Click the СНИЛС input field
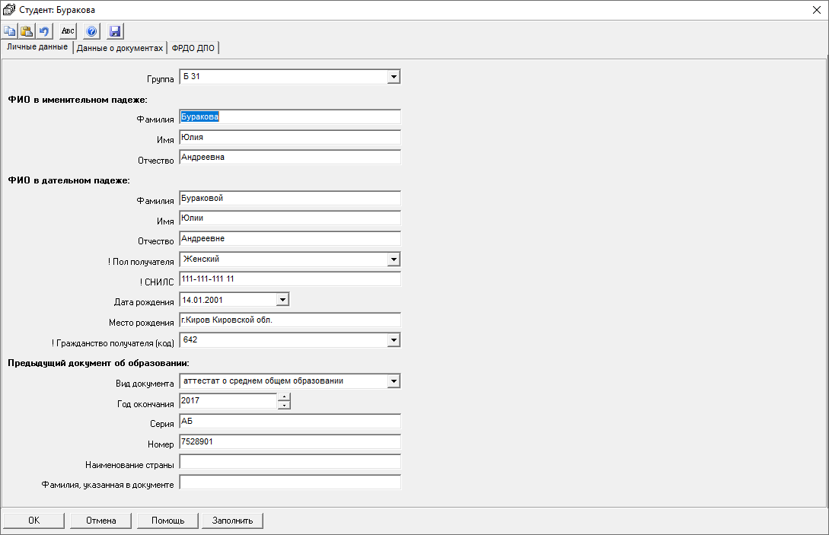Image resolution: width=829 pixels, height=535 pixels. (x=290, y=279)
